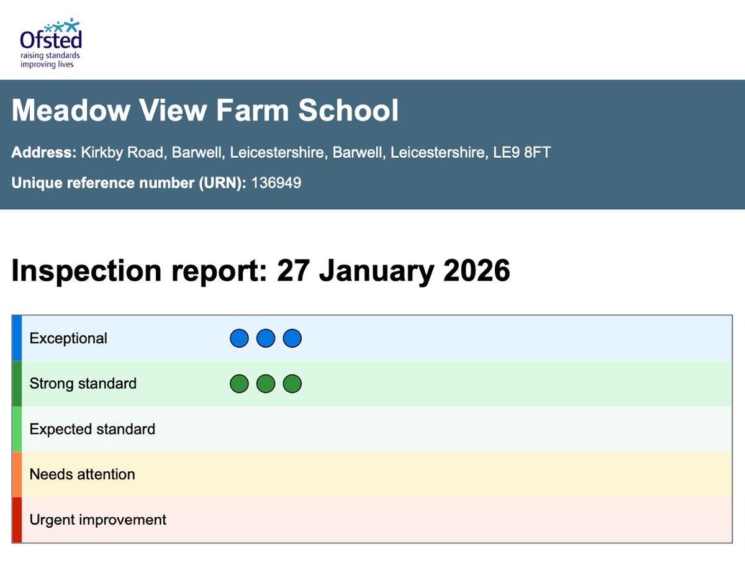Click the 'Expected standard' row label
Viewport: 745px width, 565px height.
(x=93, y=429)
